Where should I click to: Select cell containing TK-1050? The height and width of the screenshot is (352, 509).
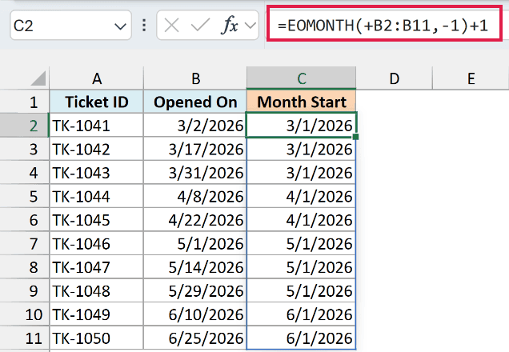96,338
